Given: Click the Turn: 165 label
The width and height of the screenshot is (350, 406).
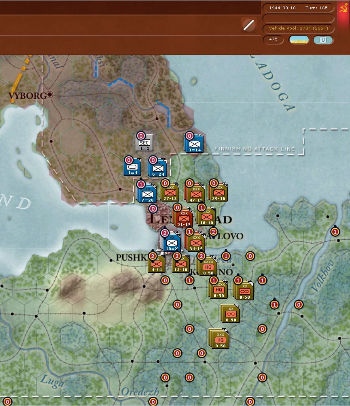Looking at the screenshot, I should click(316, 8).
